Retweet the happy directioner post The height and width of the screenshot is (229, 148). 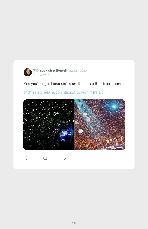45,158
